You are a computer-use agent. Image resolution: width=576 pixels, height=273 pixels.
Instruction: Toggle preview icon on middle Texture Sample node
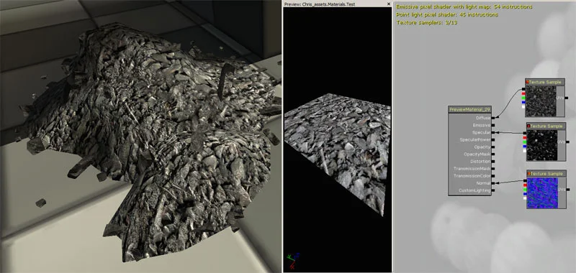pos(529,126)
